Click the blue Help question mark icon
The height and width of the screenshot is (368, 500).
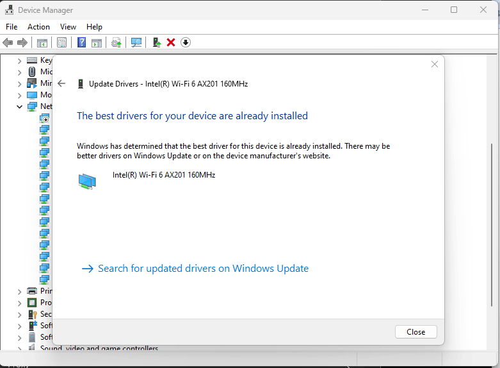click(82, 42)
